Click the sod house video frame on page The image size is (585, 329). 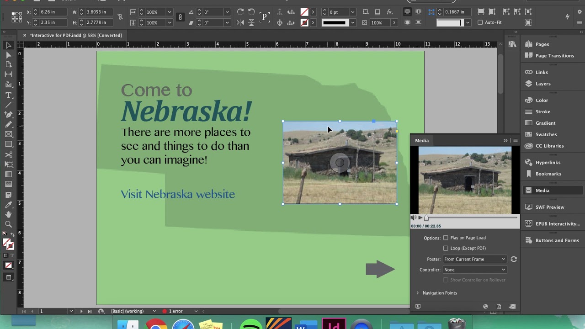pyautogui.click(x=340, y=163)
